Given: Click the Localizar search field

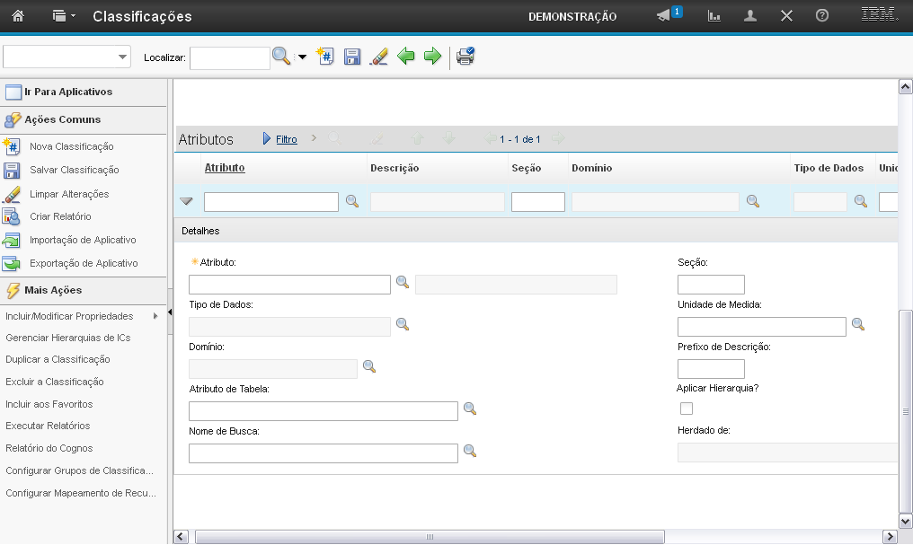Looking at the screenshot, I should [229, 57].
